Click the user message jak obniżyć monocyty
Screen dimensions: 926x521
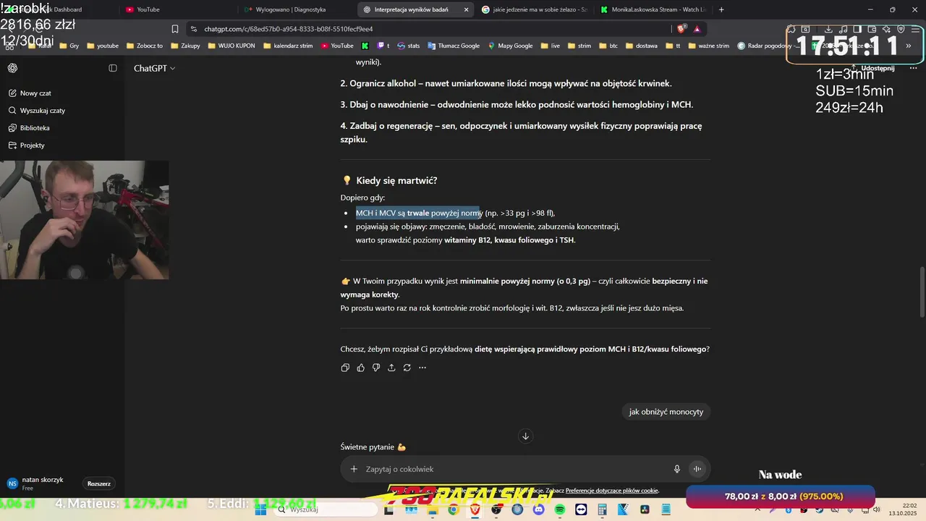point(666,412)
